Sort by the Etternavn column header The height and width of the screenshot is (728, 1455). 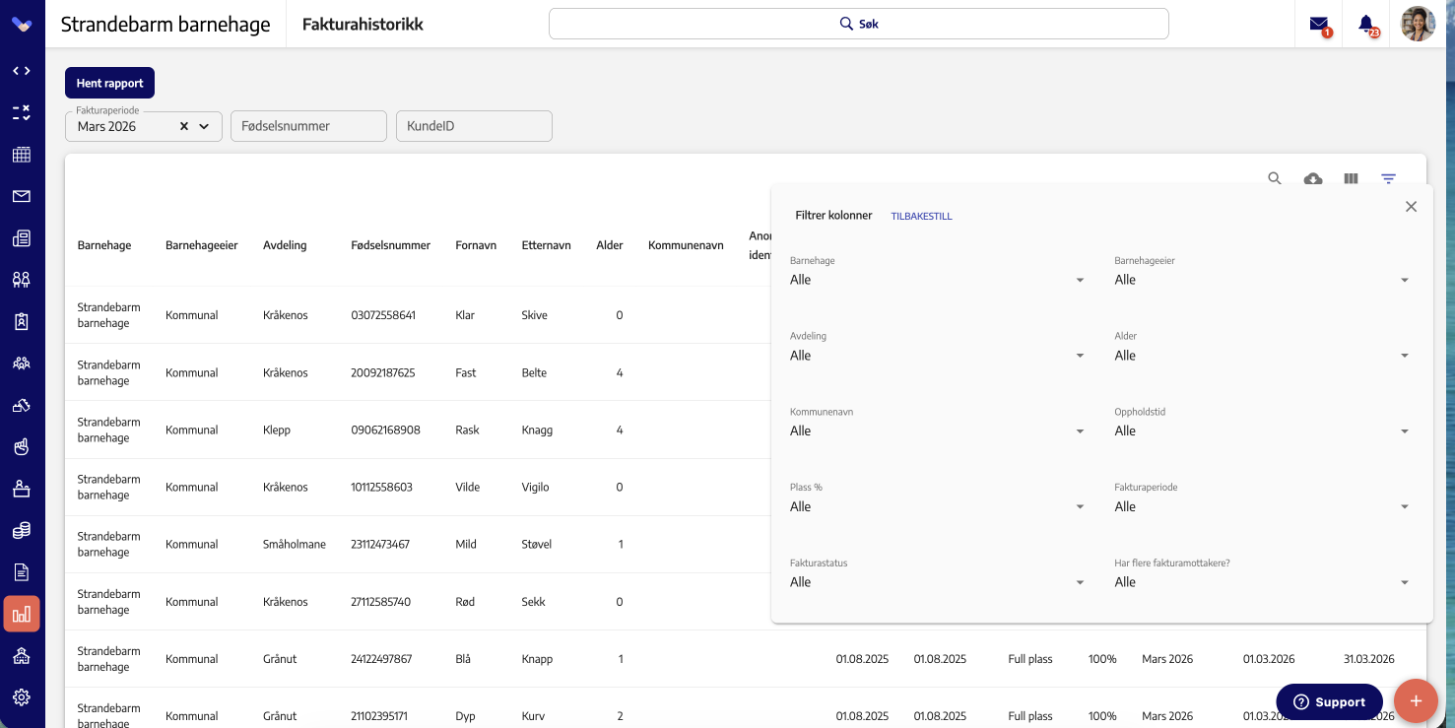(x=547, y=245)
